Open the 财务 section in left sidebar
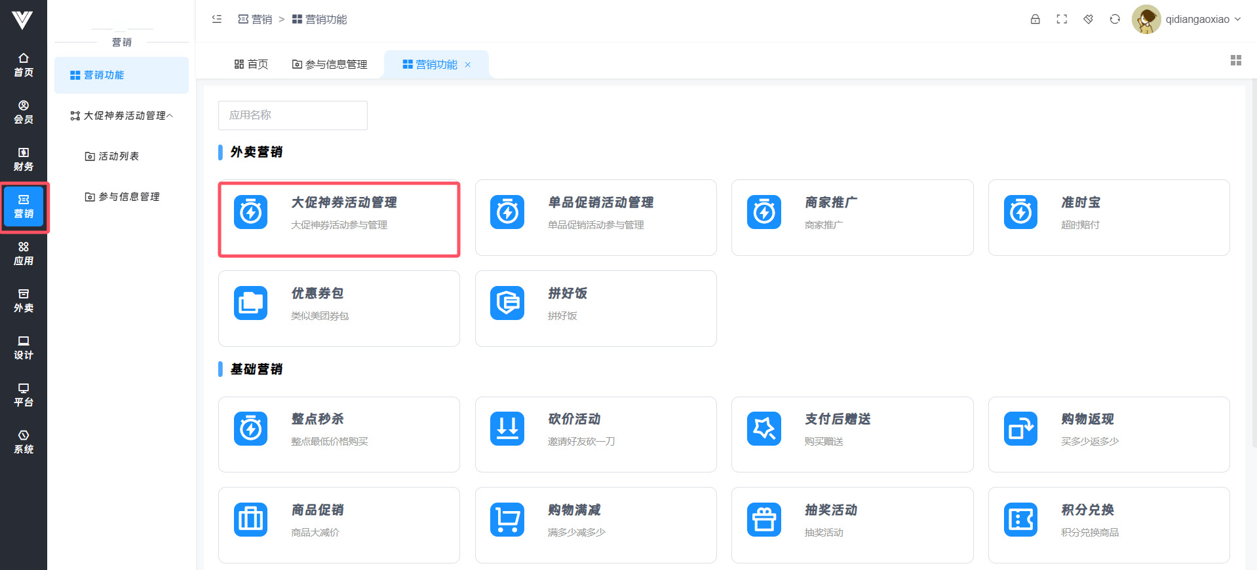1257x570 pixels. (x=24, y=159)
